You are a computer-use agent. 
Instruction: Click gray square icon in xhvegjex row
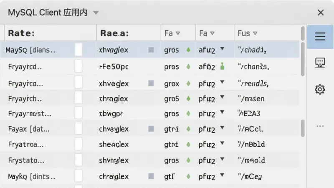(151, 83)
